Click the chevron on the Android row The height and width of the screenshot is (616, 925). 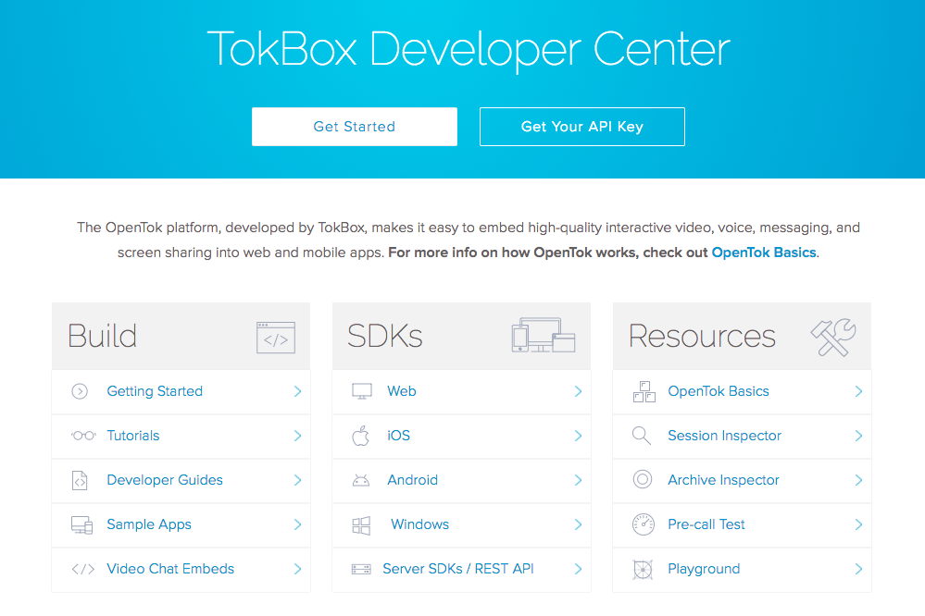(x=578, y=480)
